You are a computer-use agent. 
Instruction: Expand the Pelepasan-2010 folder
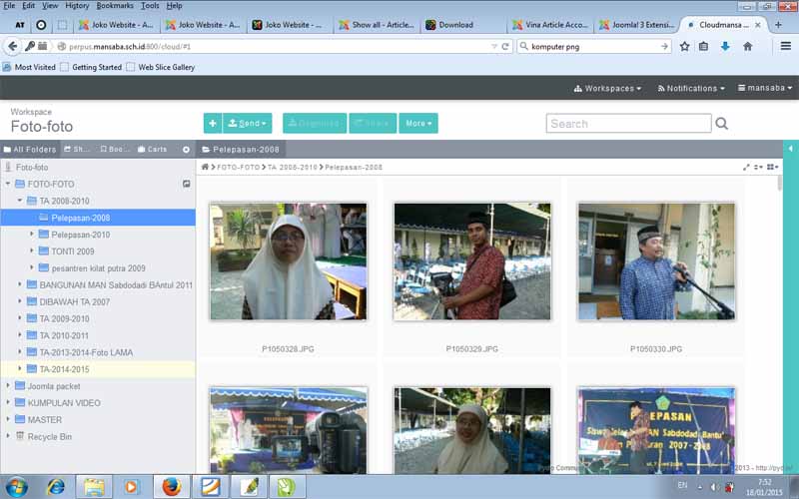point(32,235)
